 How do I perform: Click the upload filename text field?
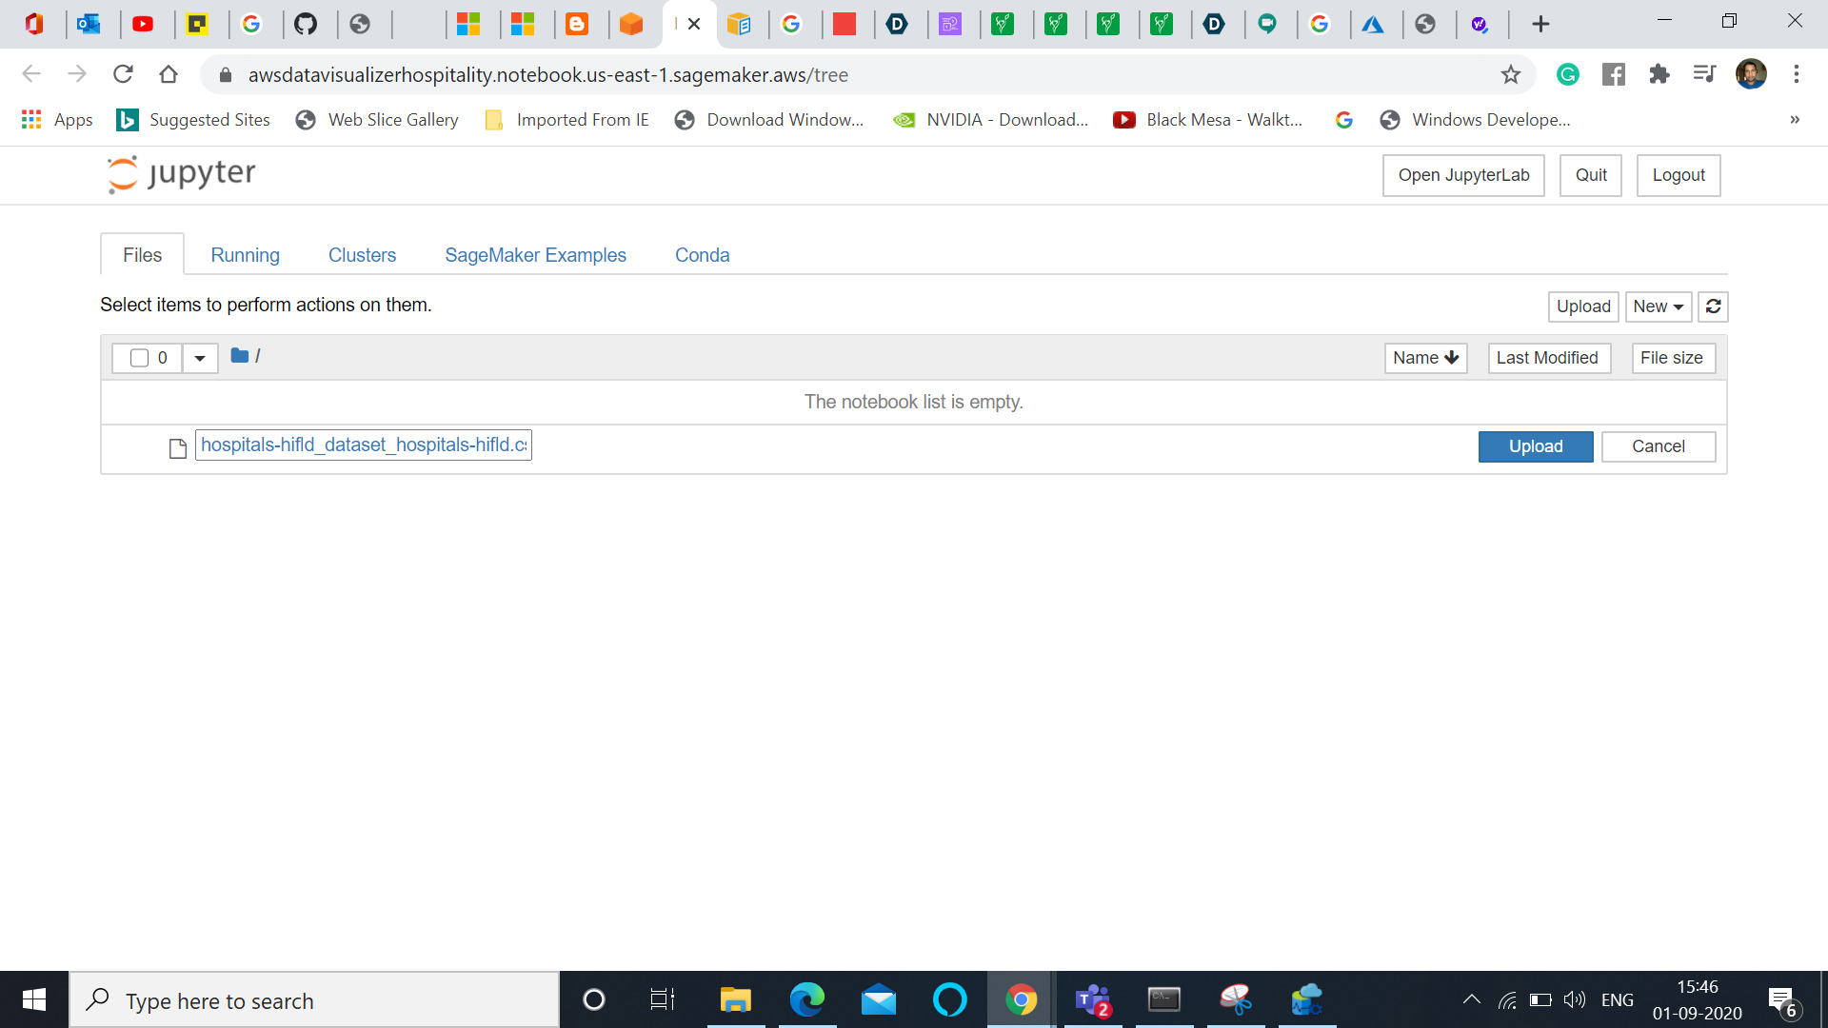coord(363,445)
